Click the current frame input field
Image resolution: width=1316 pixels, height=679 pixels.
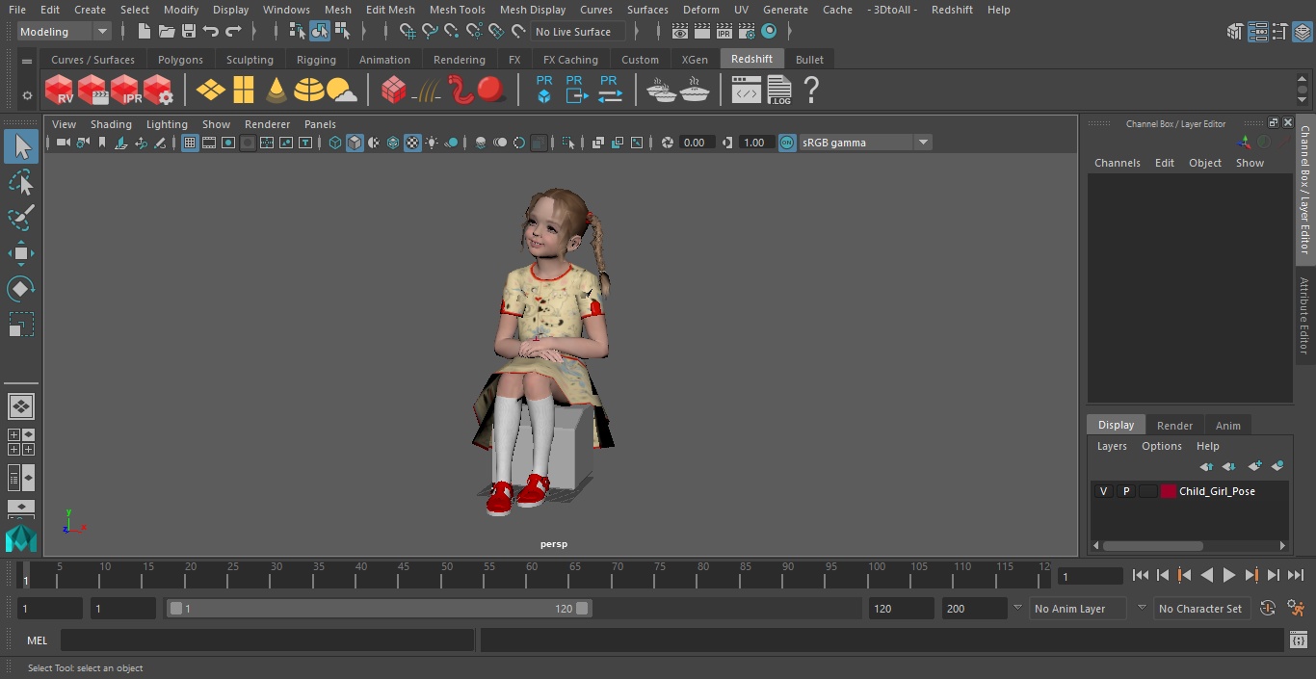(x=1091, y=576)
